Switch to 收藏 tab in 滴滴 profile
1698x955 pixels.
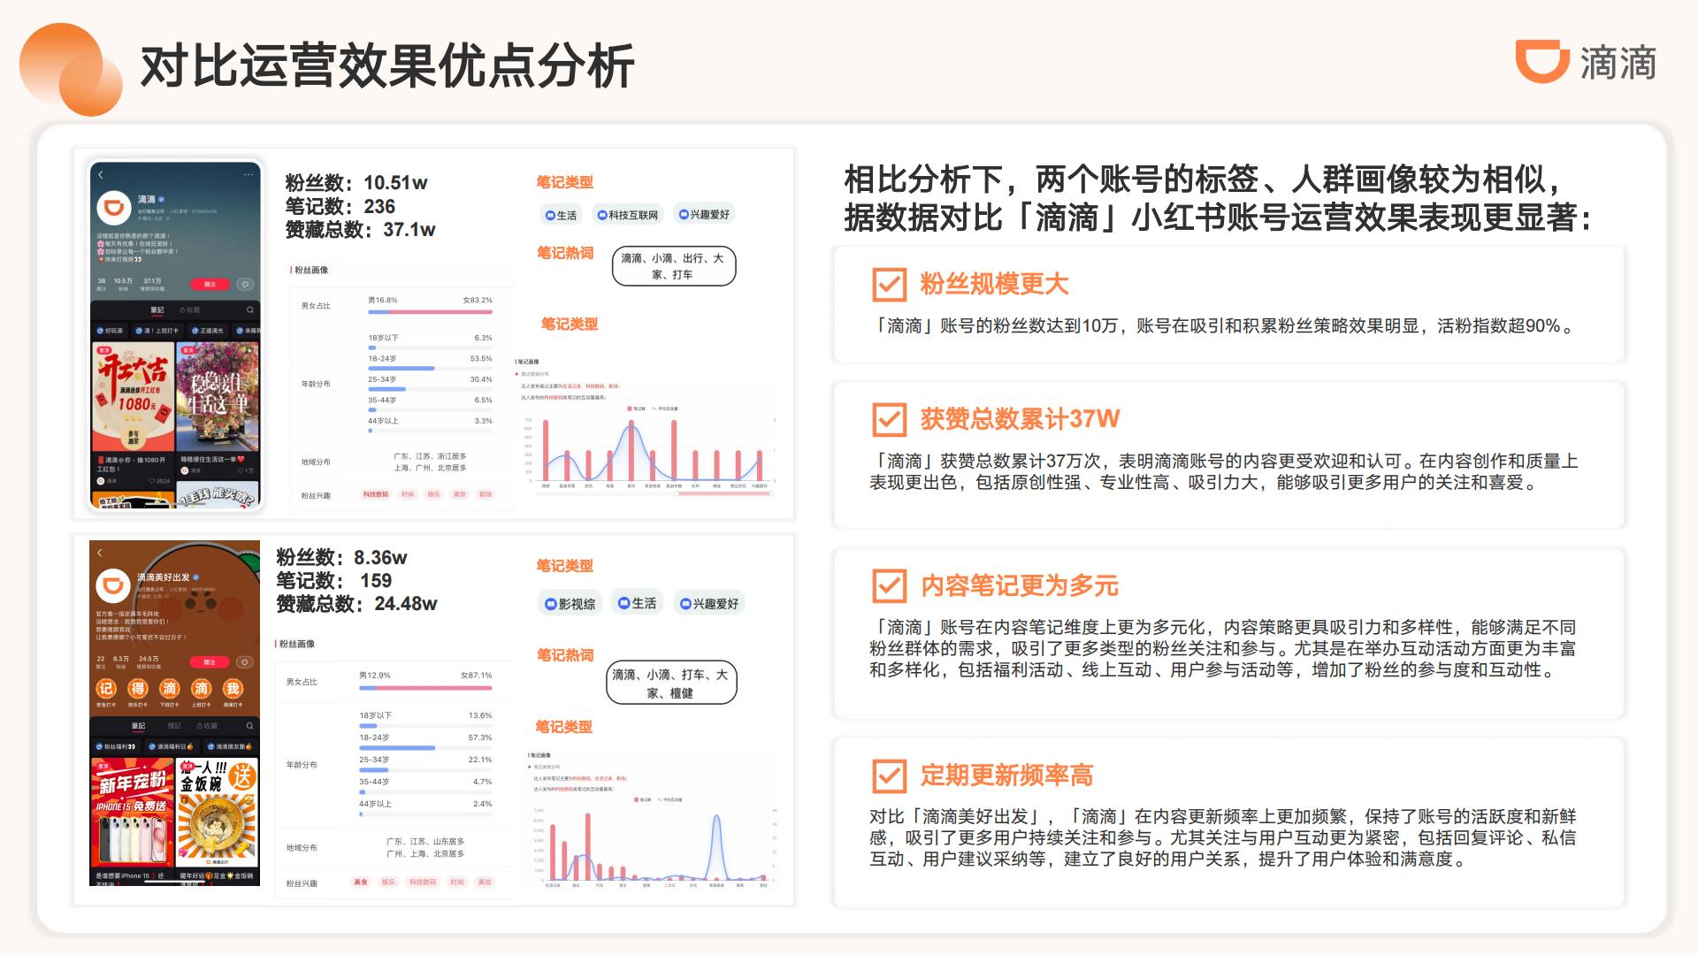(190, 310)
